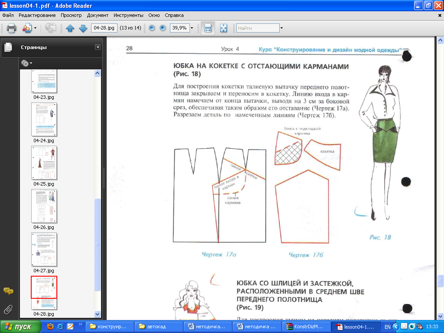This screenshot has width=444, height=333.
Task: Open the Attachments paperclip icon
Action: click(8, 310)
